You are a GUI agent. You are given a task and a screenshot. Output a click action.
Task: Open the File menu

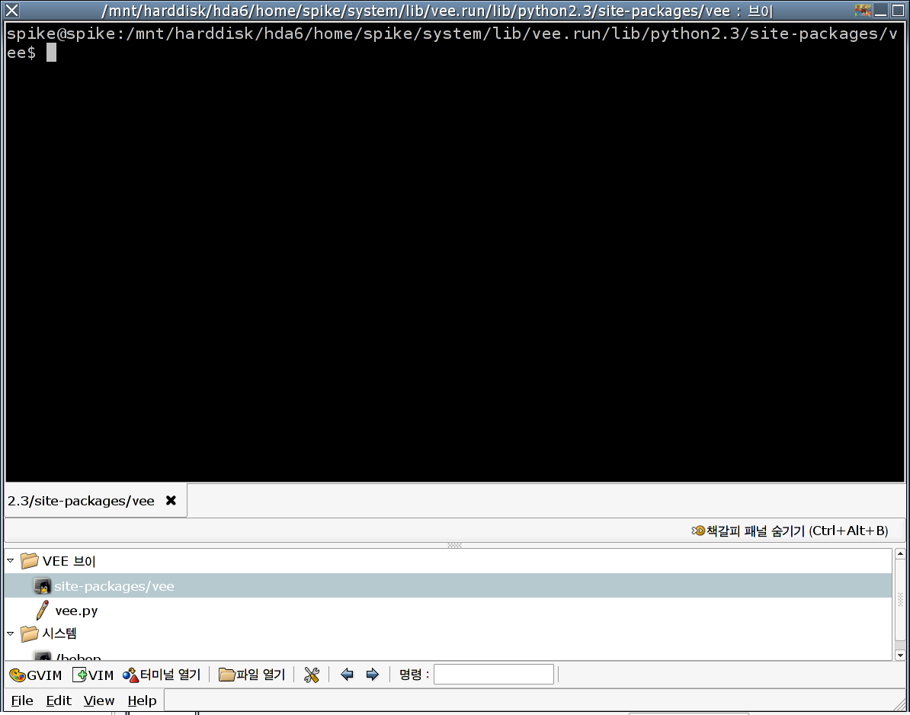pyautogui.click(x=22, y=701)
